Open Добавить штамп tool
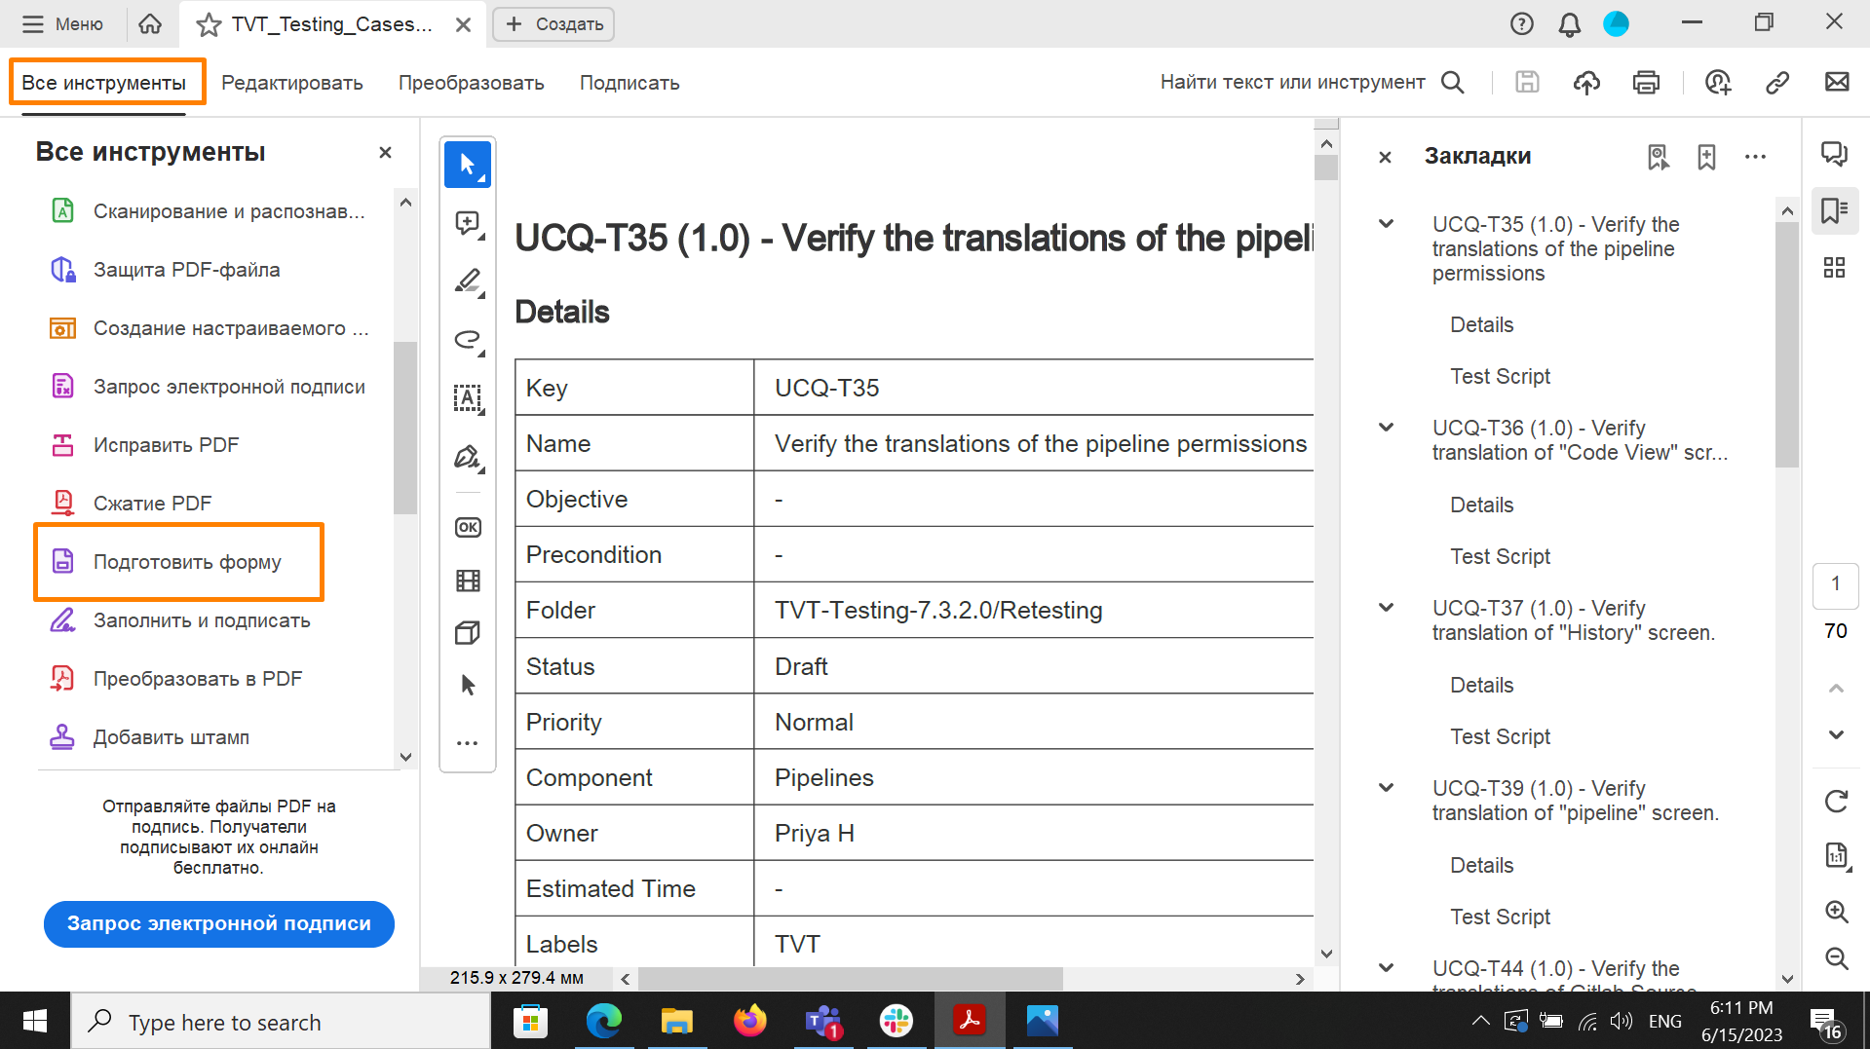Screen dimensions: 1870x1049 (149, 737)
